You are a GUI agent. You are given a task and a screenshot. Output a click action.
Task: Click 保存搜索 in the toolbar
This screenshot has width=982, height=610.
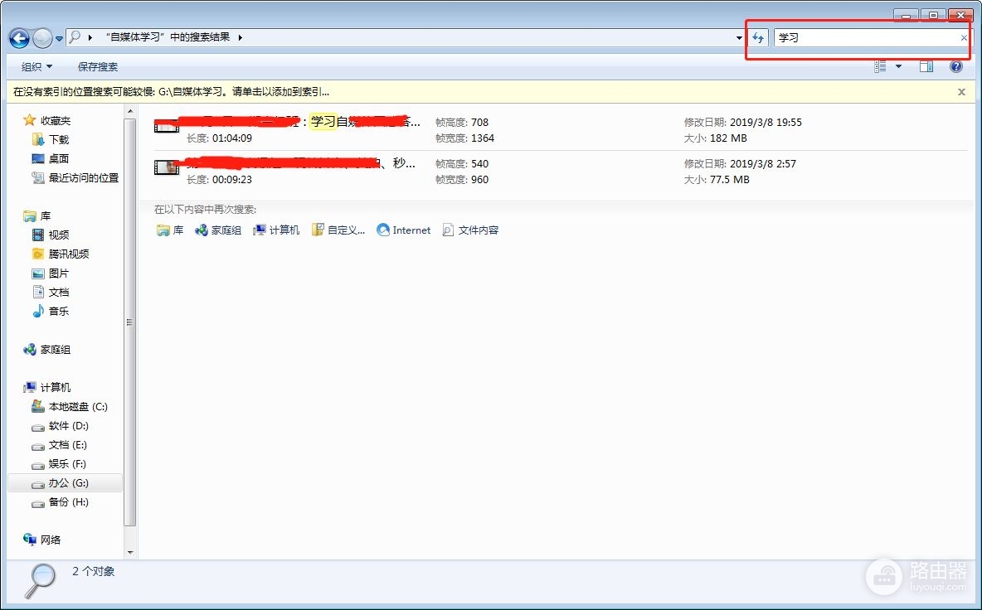click(98, 66)
